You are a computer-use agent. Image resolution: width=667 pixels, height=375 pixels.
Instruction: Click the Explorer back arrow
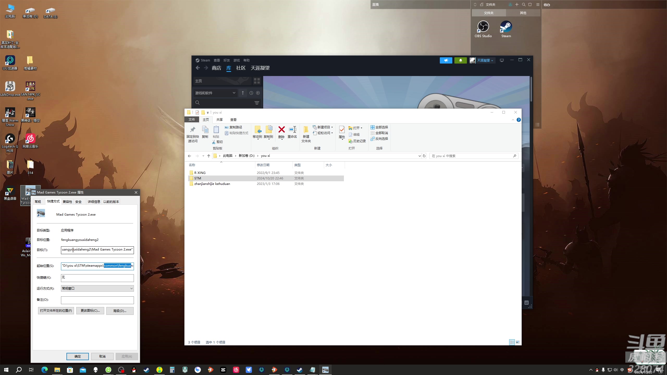coord(189,156)
